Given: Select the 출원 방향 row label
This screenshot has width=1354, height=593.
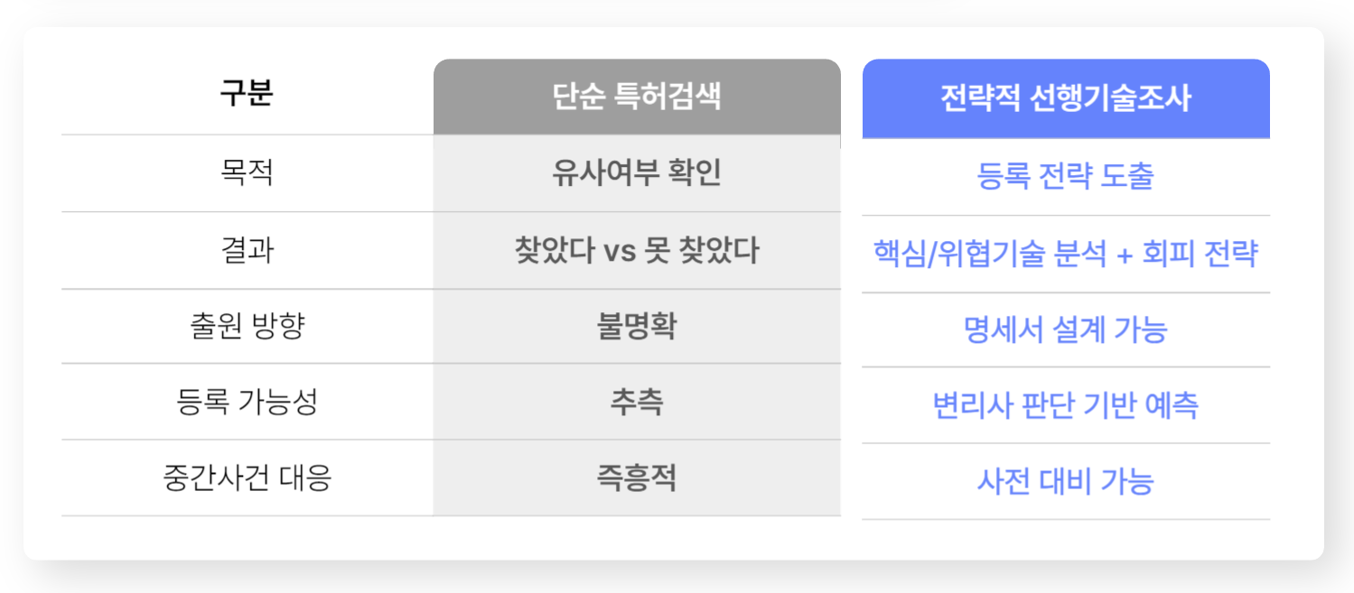Looking at the screenshot, I should tap(246, 326).
